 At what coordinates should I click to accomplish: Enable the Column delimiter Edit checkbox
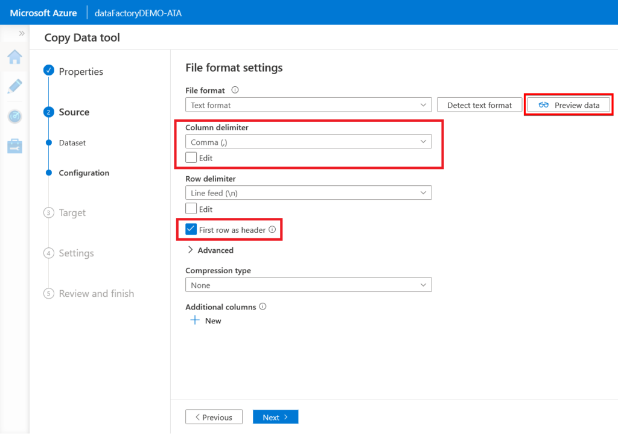191,158
